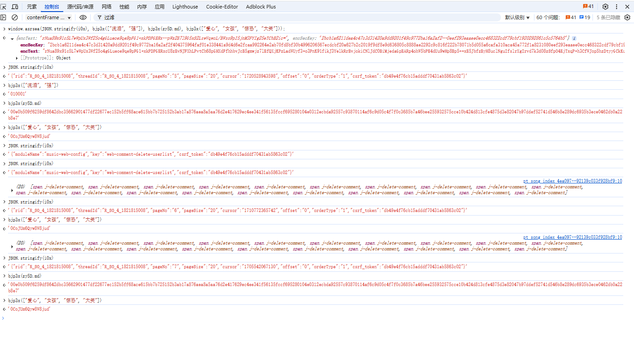
Task: Click the '010001' output line
Action: click(x=17, y=94)
